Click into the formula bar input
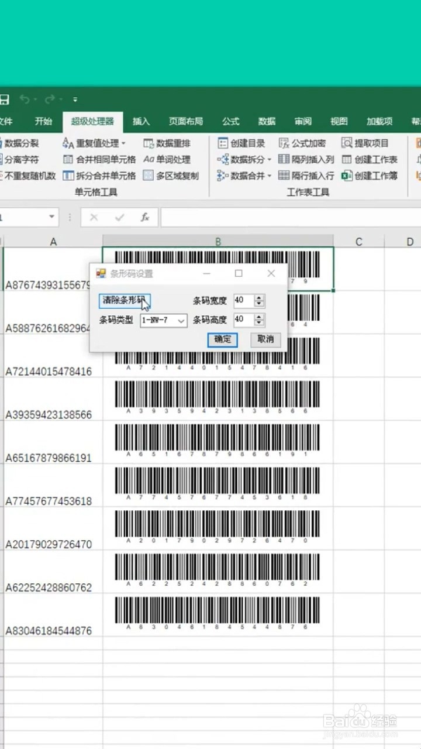The height and width of the screenshot is (749, 421). pyautogui.click(x=291, y=217)
